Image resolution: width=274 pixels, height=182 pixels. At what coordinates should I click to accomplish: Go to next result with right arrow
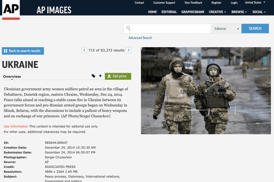128,50
